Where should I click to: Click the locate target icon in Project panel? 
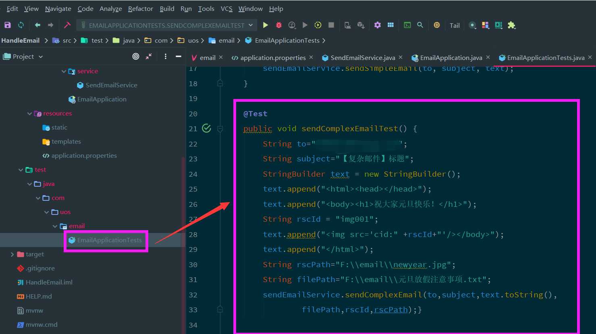click(136, 56)
